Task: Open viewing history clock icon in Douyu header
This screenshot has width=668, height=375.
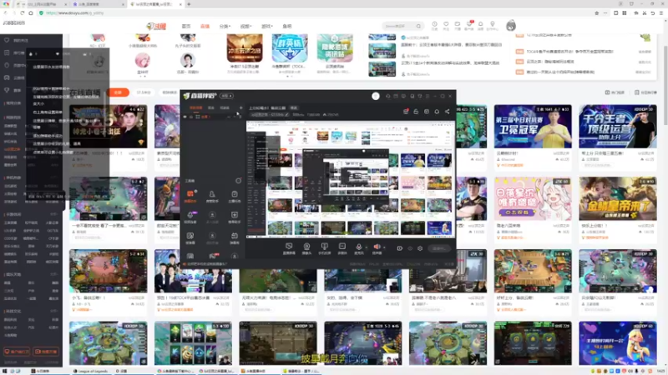Action: tap(434, 25)
